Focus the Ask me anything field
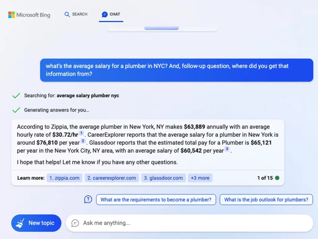This screenshot has height=239, width=318. coord(190,223)
